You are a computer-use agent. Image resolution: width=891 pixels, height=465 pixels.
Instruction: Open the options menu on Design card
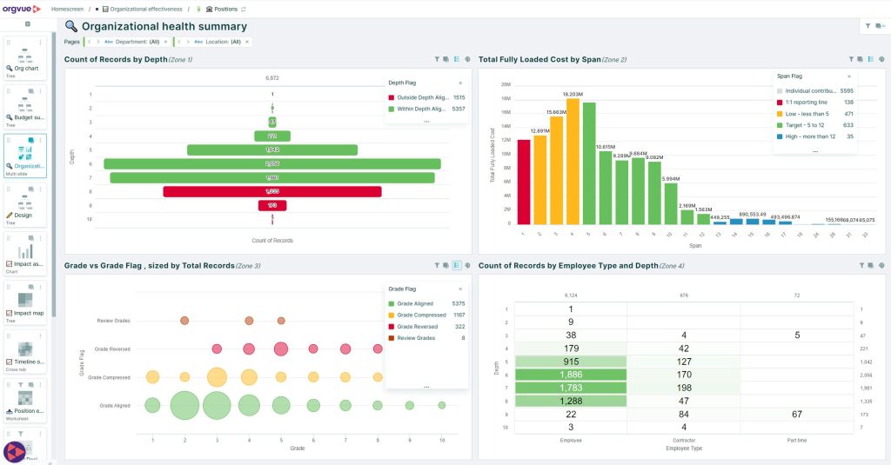40,189
